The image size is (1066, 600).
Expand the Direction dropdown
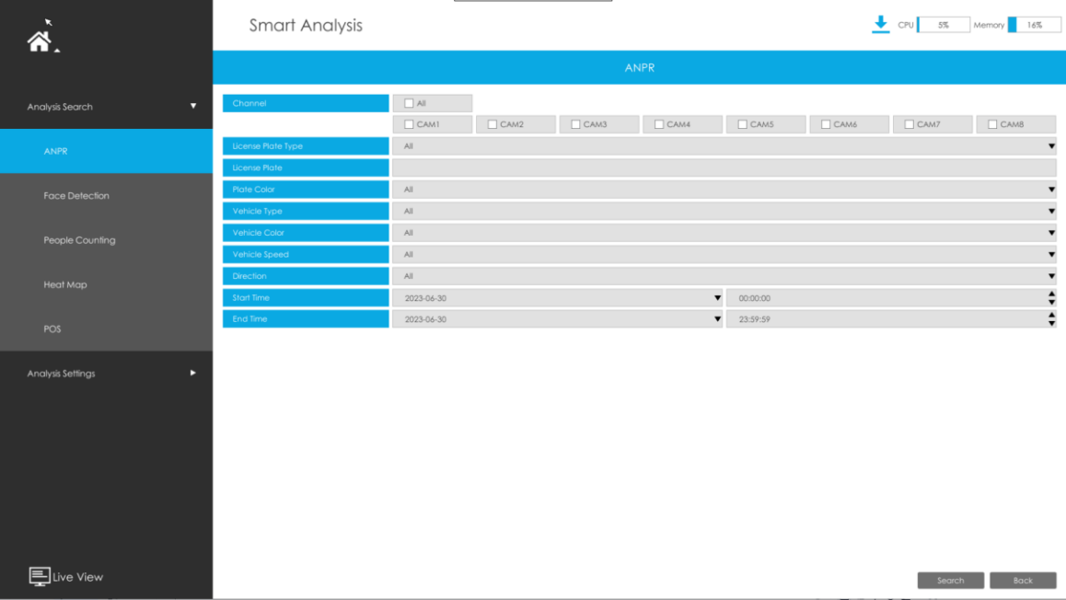pos(724,277)
